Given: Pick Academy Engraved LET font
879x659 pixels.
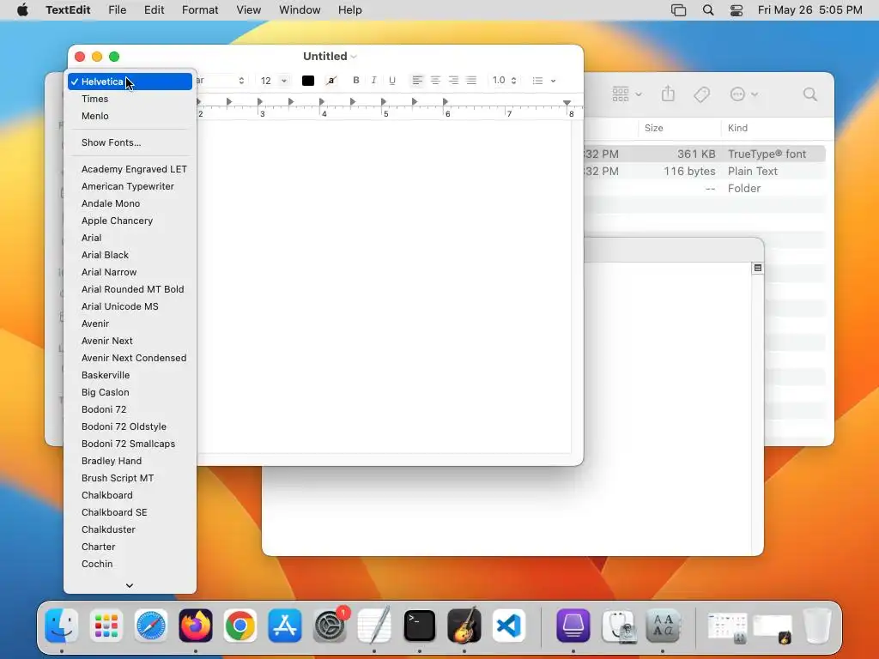Looking at the screenshot, I should coord(130,169).
